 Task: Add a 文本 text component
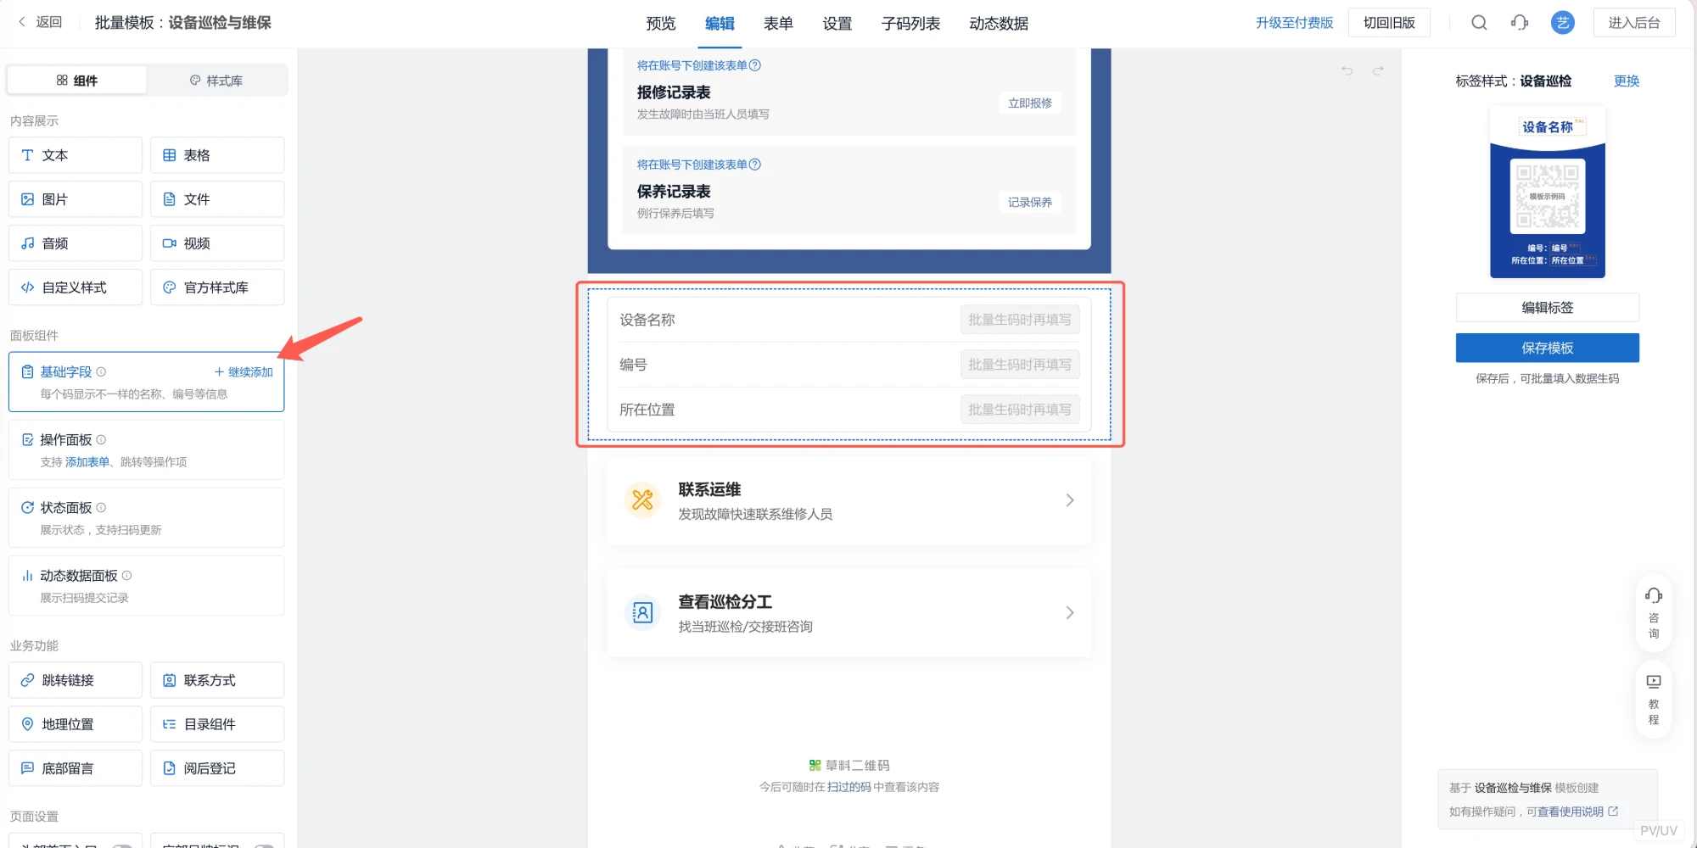point(76,155)
